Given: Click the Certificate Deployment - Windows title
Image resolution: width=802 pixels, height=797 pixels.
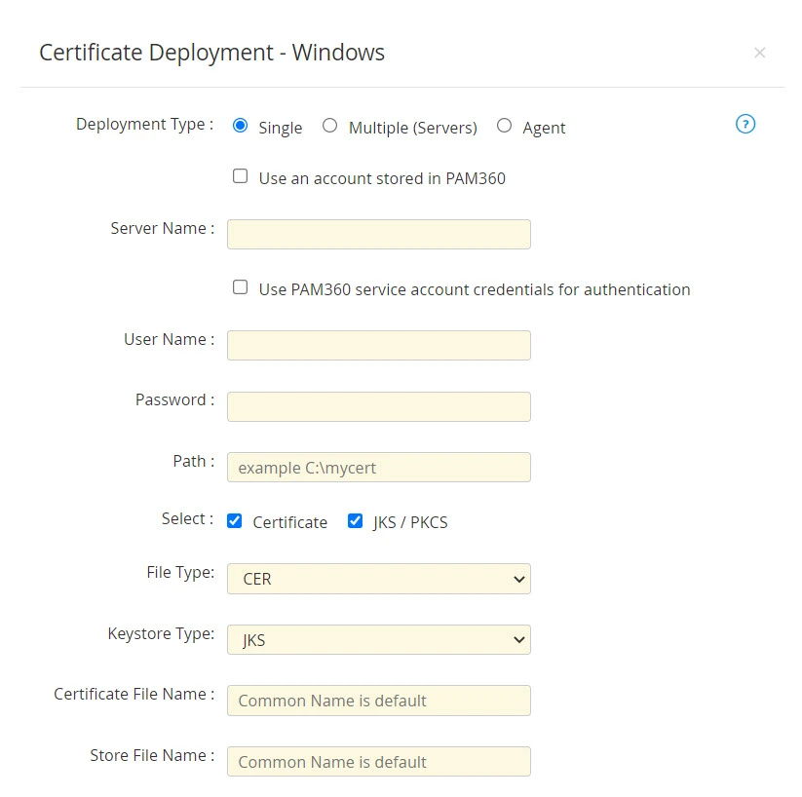Looking at the screenshot, I should (x=210, y=53).
